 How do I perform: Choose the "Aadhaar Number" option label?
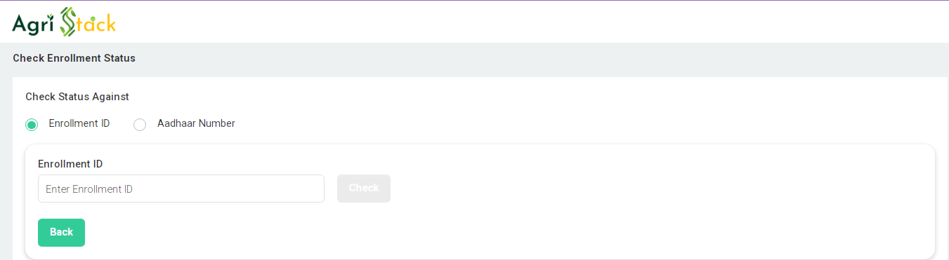click(x=196, y=123)
